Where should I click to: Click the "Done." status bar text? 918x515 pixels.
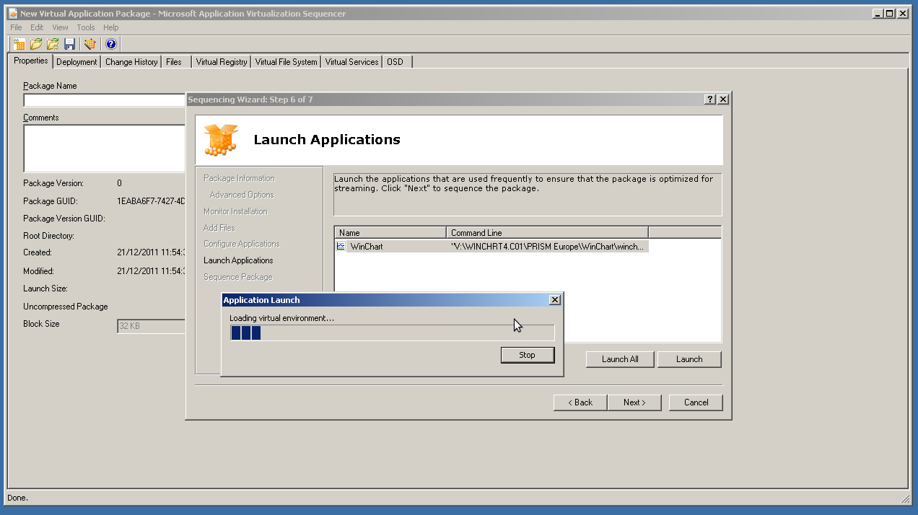pos(17,498)
